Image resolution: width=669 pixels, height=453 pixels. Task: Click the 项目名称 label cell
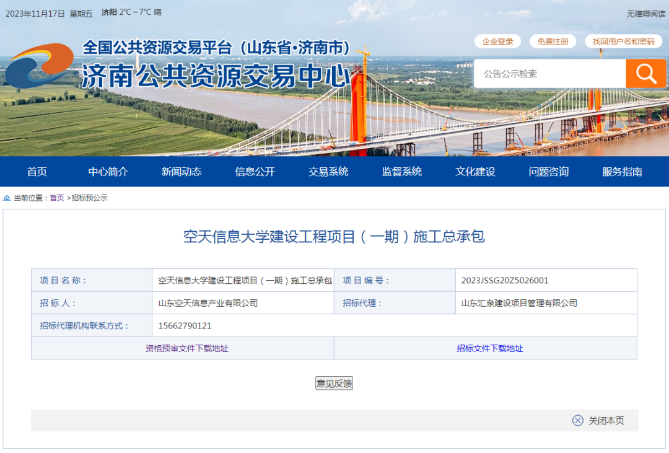click(92, 281)
